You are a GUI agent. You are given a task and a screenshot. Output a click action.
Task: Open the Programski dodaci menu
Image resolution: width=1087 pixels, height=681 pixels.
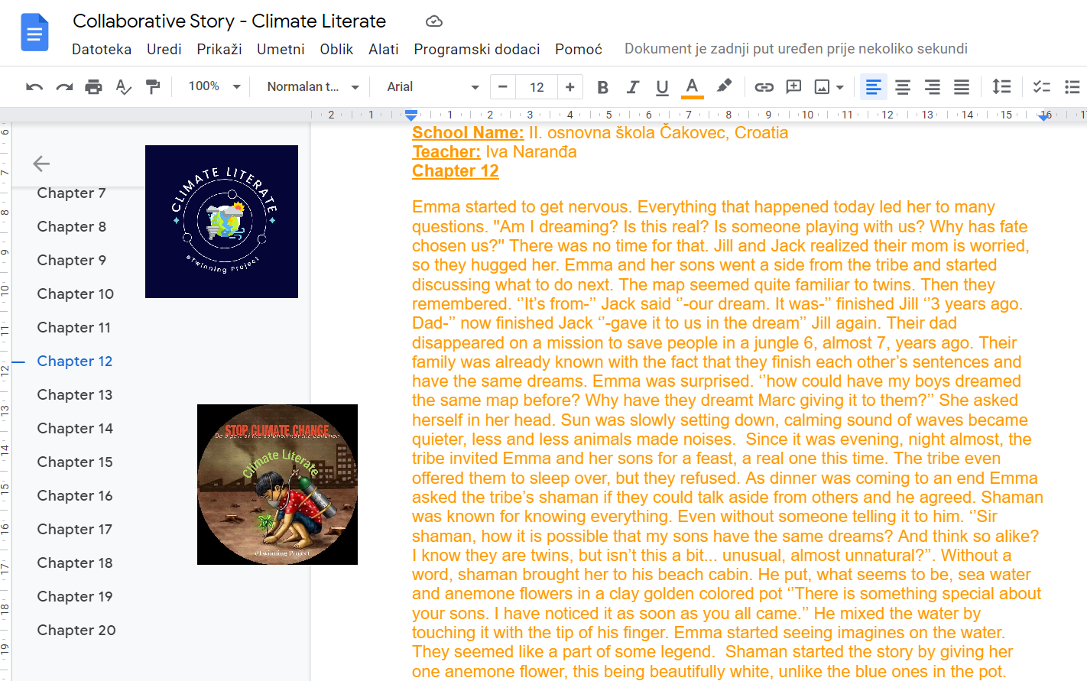point(477,49)
